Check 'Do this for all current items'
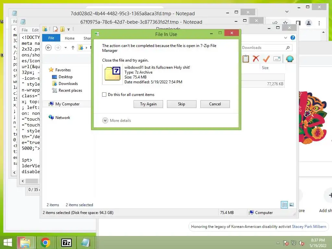The width and height of the screenshot is (332, 249). coord(104,95)
